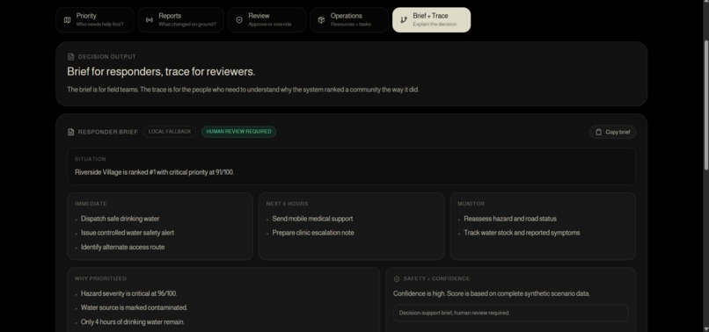Click the branch icon in Brief + Trace tab

click(x=404, y=20)
